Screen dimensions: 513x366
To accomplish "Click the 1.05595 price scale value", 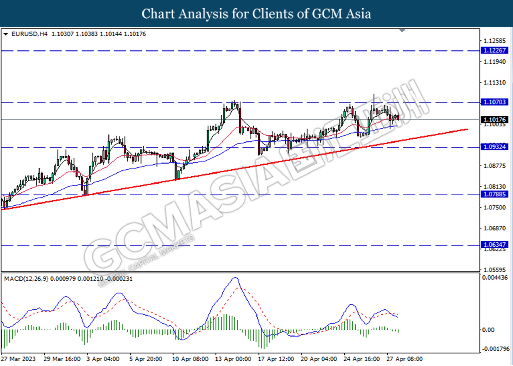I will [495, 270].
